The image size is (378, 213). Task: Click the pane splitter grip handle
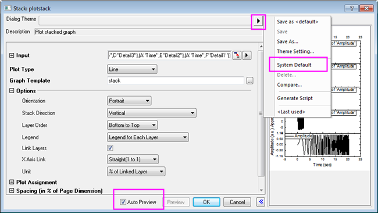point(261,113)
